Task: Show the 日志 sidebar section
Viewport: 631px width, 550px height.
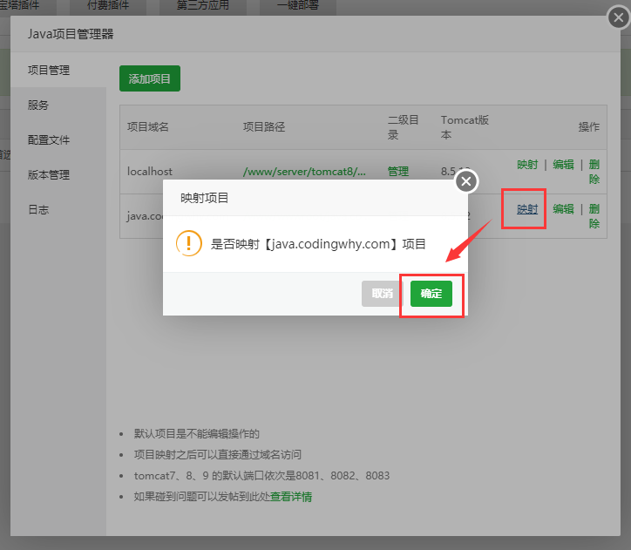Action: [x=38, y=210]
